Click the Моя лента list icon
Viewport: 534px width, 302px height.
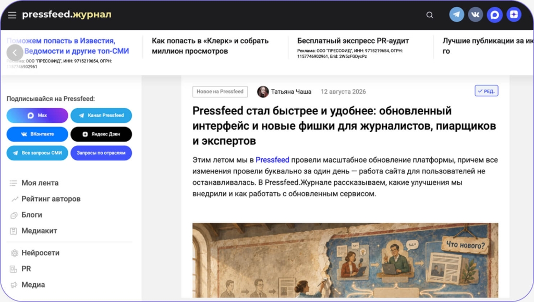point(14,183)
